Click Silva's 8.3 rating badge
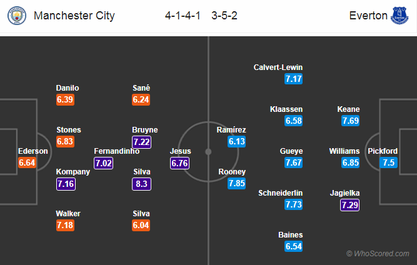Image resolution: width=417 pixels, height=265 pixels. 141,184
